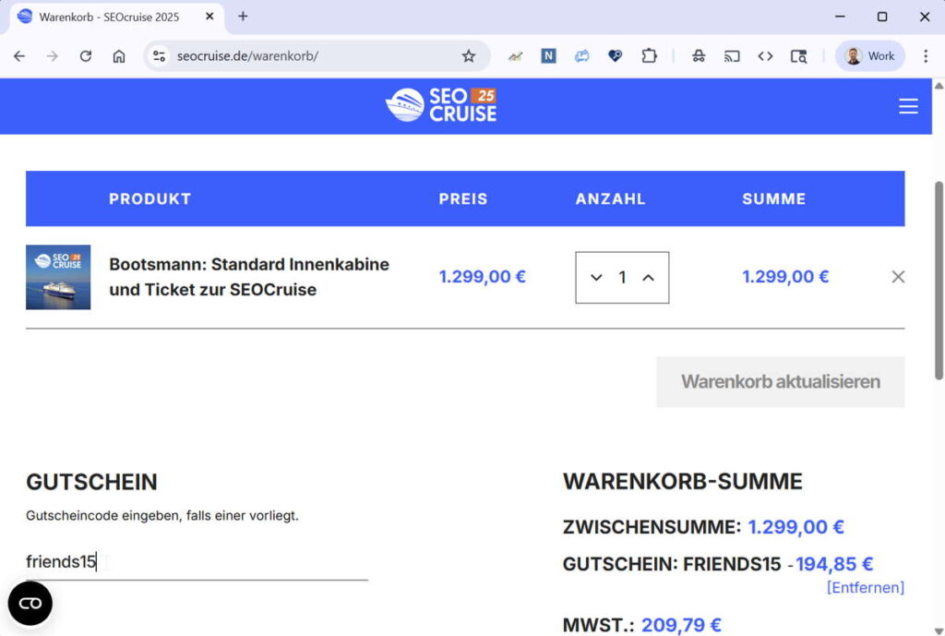Go back to the previous page
Screen dimensions: 945x636
[x=19, y=56]
